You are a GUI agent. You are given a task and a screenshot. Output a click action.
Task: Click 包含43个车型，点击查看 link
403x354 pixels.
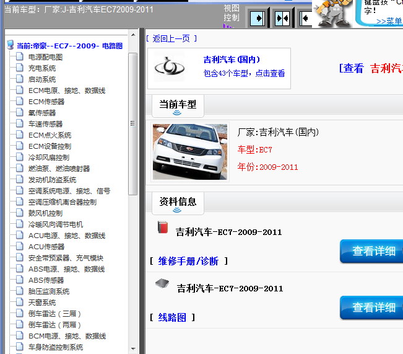point(244,73)
